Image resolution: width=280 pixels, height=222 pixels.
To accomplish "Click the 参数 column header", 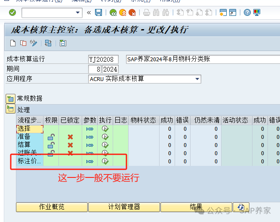I will [89, 120].
